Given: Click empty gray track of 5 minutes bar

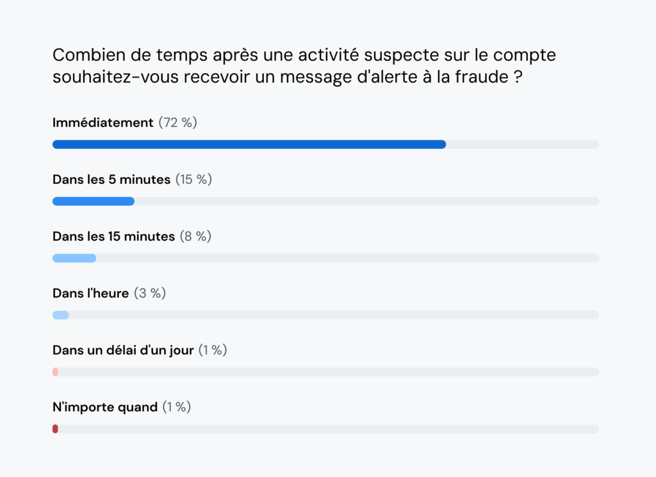Looking at the screenshot, I should click(x=366, y=201).
